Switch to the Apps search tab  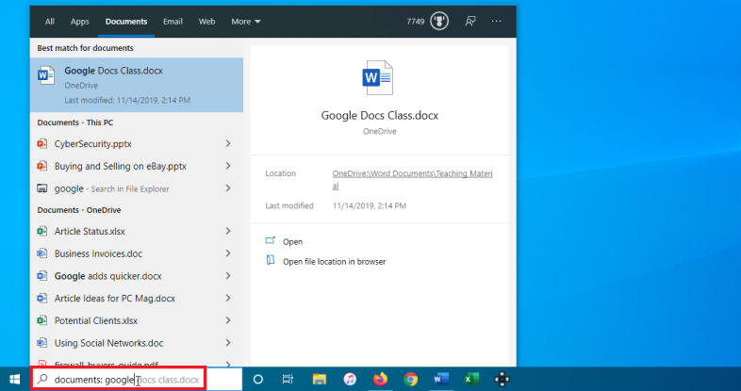coord(80,22)
